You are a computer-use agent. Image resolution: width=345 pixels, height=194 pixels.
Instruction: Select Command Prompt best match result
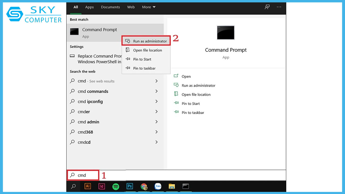tap(115, 32)
